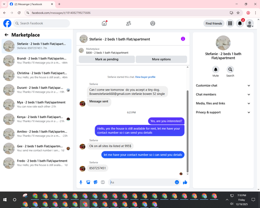Click the Find friends button
Image resolution: width=260 pixels, height=208 pixels.
pyautogui.click(x=214, y=23)
